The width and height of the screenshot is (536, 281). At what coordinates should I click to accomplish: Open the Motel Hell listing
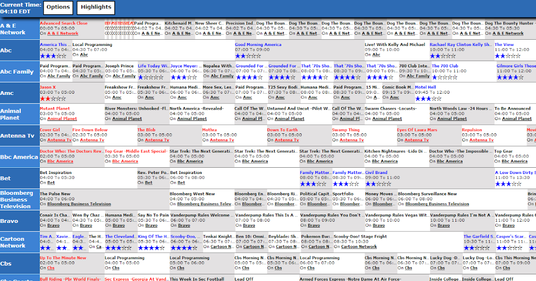point(425,87)
